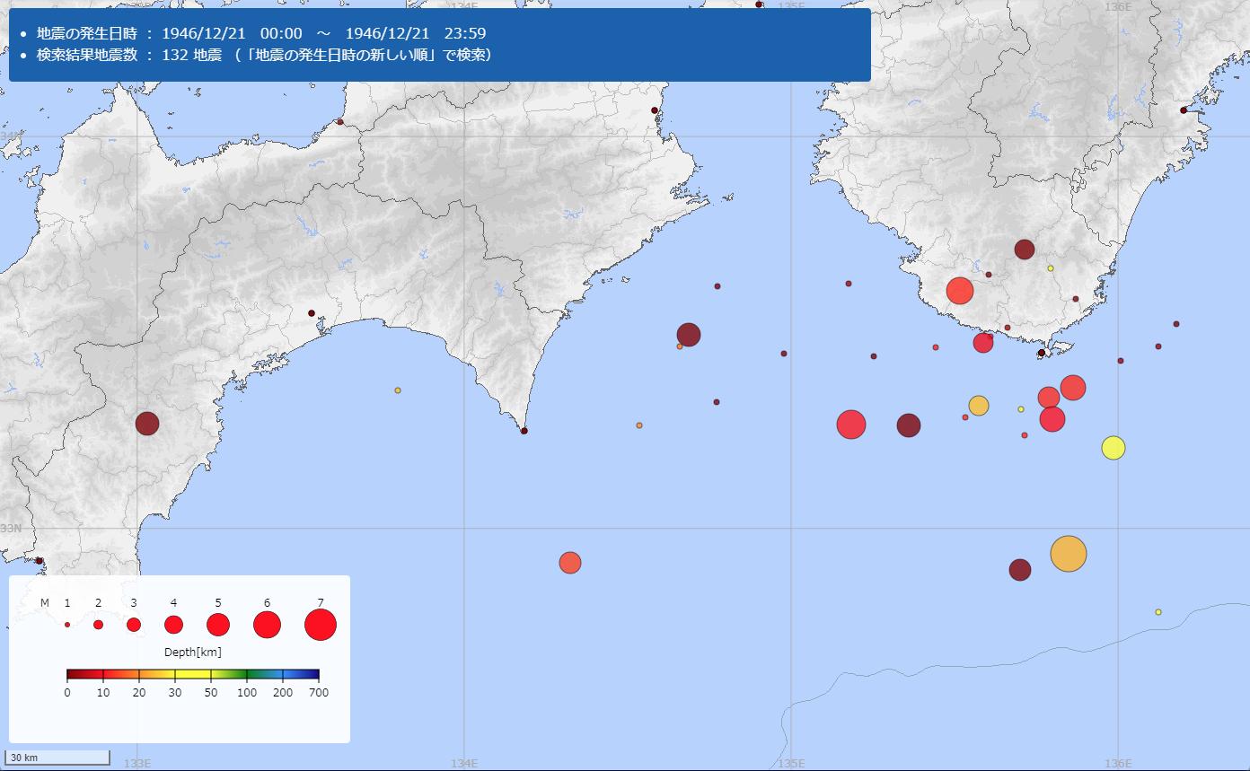Select the small dark dot on the top-right Ise coast

pos(1184,110)
